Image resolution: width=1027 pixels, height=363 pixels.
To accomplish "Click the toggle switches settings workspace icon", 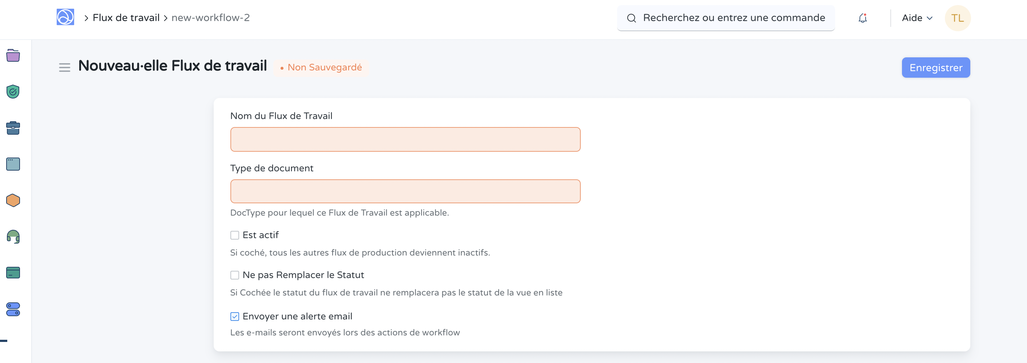I will pos(13,309).
